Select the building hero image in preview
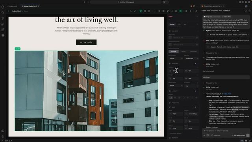This screenshot has width=252, height=142. [86, 91]
